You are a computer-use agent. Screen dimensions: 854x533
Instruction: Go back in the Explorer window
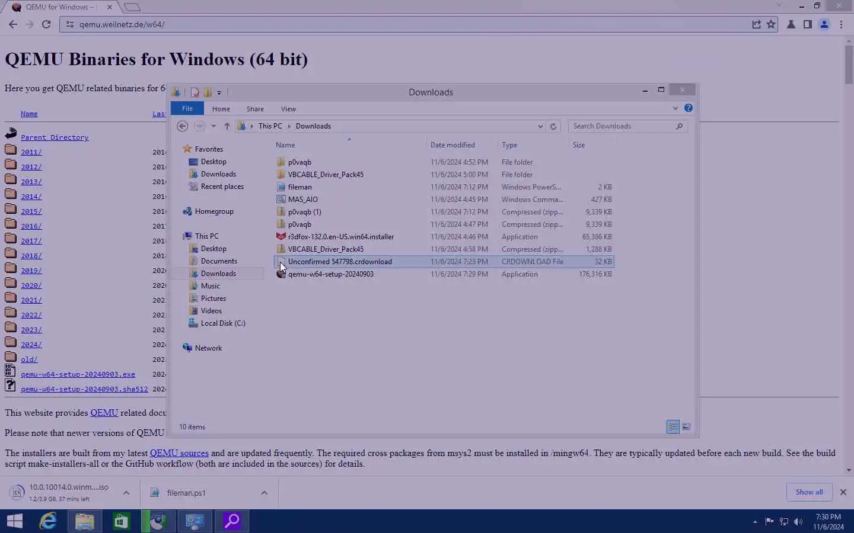183,126
